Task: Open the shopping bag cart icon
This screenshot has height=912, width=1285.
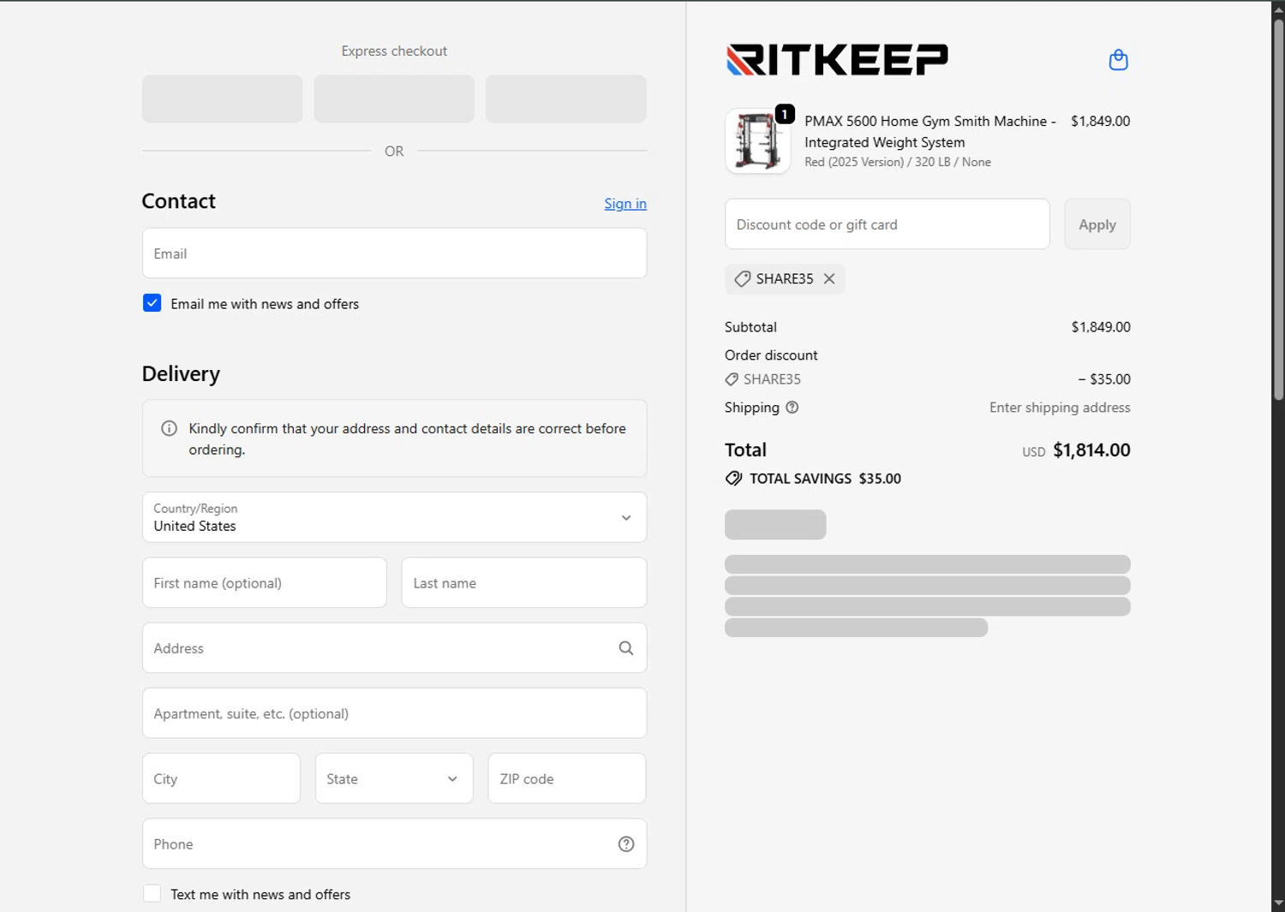Action: pos(1118,60)
